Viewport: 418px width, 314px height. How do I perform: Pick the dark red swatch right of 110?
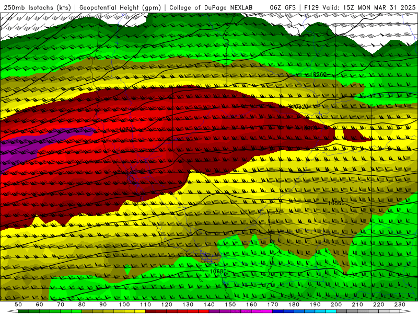(150, 311)
